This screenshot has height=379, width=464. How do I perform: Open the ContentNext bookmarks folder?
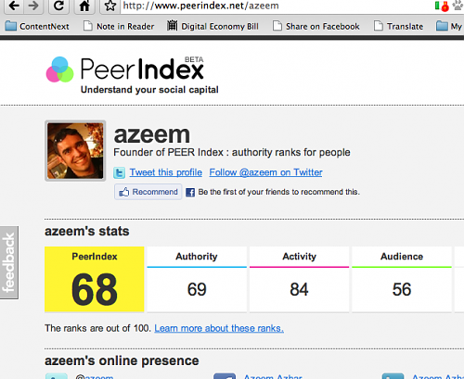37,27
